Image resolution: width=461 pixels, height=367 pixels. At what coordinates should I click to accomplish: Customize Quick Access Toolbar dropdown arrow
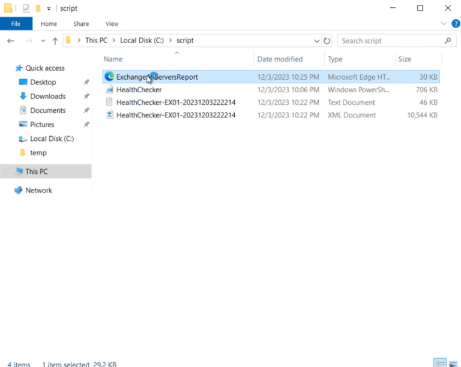point(49,9)
